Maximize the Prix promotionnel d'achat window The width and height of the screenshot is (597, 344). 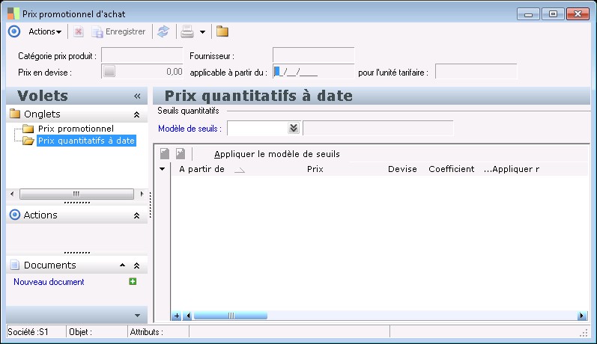click(x=553, y=14)
